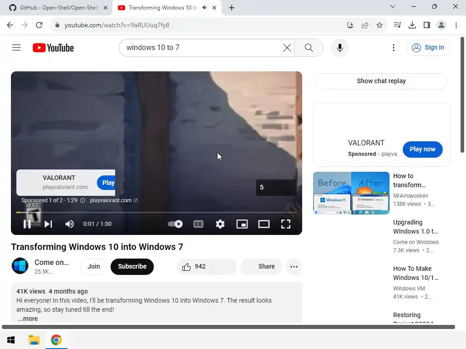
Task: Open Windows Start menu
Action: 11,340
